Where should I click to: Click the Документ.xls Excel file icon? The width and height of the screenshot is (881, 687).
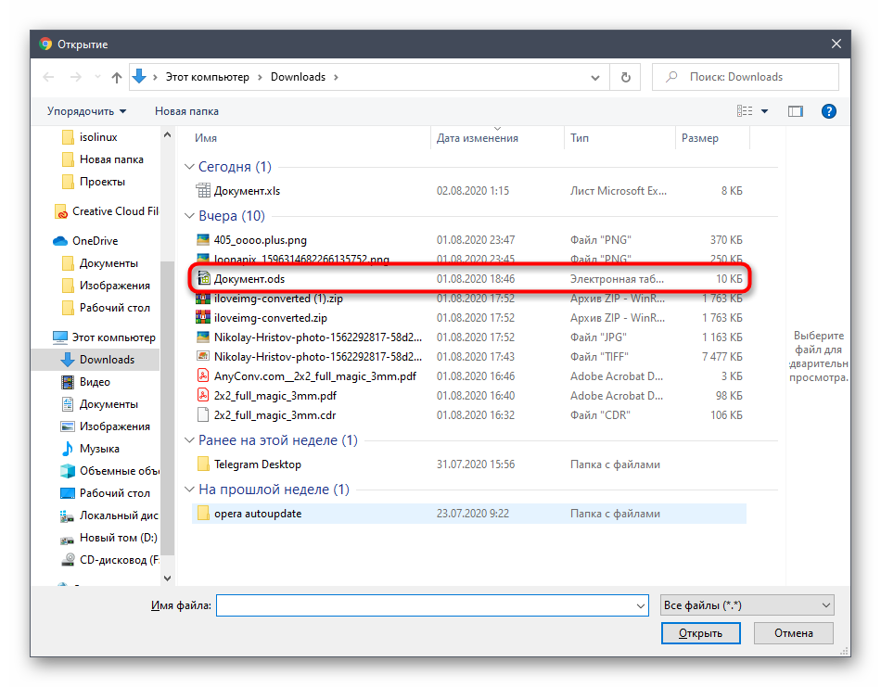(x=204, y=191)
